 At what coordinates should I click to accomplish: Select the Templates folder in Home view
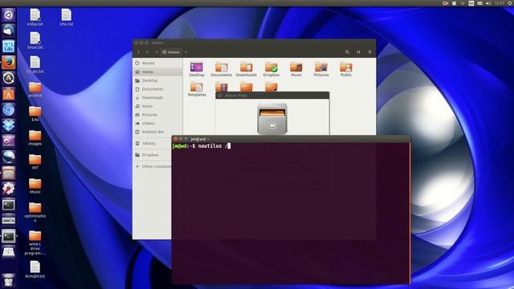197,89
